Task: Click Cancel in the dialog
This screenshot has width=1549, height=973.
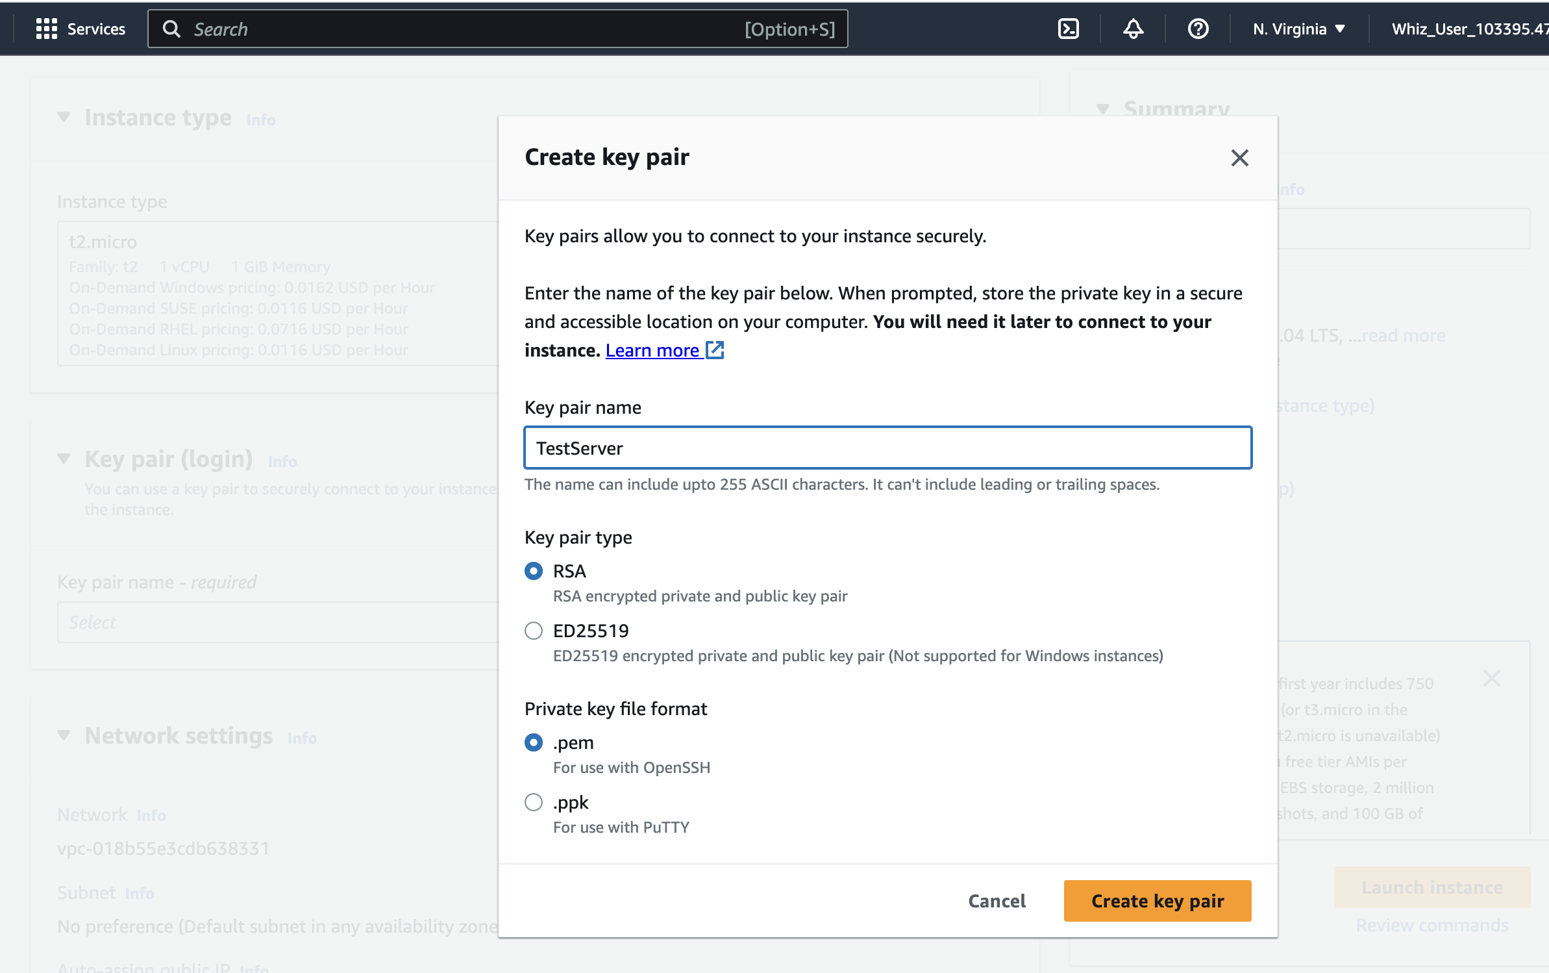Action: pos(997,901)
